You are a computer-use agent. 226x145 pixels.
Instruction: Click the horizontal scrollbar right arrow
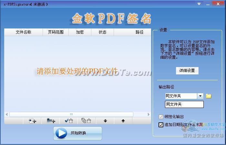pos(149,114)
